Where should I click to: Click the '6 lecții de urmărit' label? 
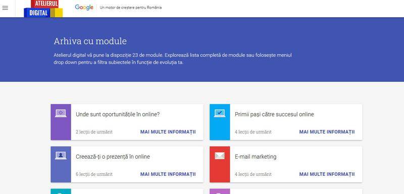coord(94,174)
